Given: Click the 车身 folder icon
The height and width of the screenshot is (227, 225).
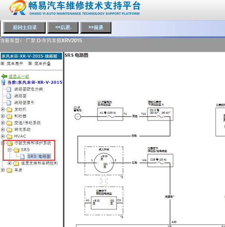Looking at the screenshot, I should tap(9, 170).
